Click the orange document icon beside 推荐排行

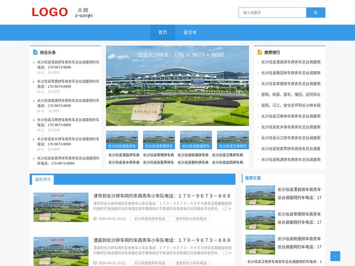259,52
